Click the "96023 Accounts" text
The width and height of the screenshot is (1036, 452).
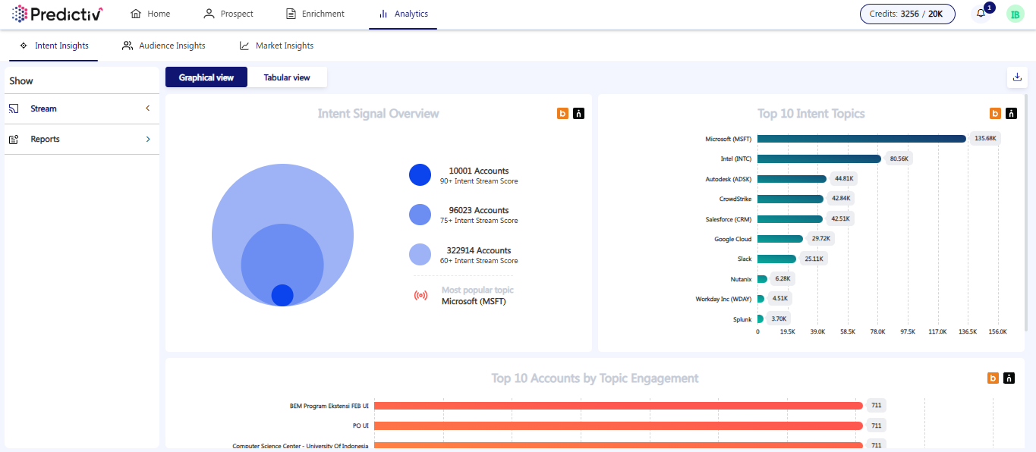click(x=479, y=211)
